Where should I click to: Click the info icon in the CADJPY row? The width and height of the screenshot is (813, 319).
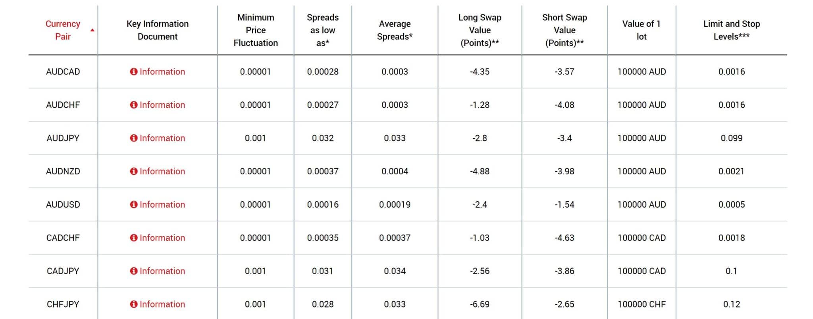134,271
